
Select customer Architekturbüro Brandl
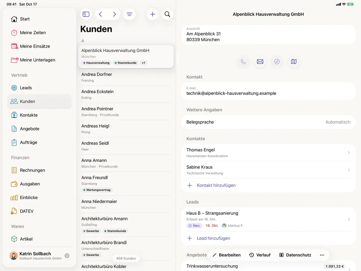[x=126, y=249]
